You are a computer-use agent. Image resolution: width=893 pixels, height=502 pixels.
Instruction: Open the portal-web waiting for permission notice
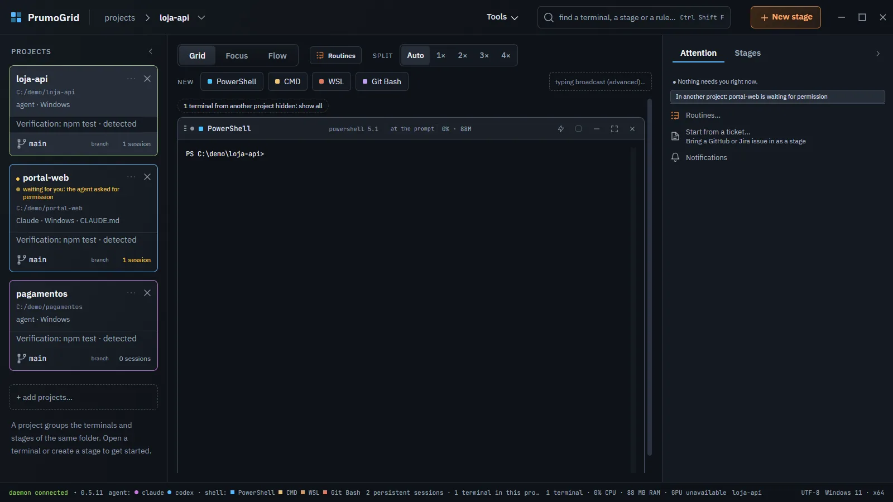pyautogui.click(x=777, y=96)
